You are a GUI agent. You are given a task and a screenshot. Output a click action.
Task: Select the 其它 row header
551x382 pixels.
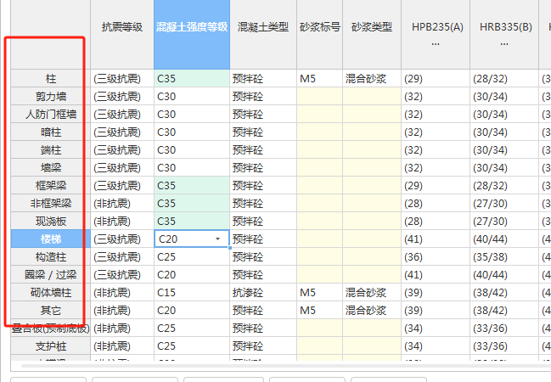click(x=51, y=311)
